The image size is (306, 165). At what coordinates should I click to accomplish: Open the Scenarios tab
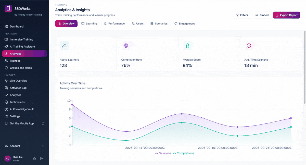159,24
